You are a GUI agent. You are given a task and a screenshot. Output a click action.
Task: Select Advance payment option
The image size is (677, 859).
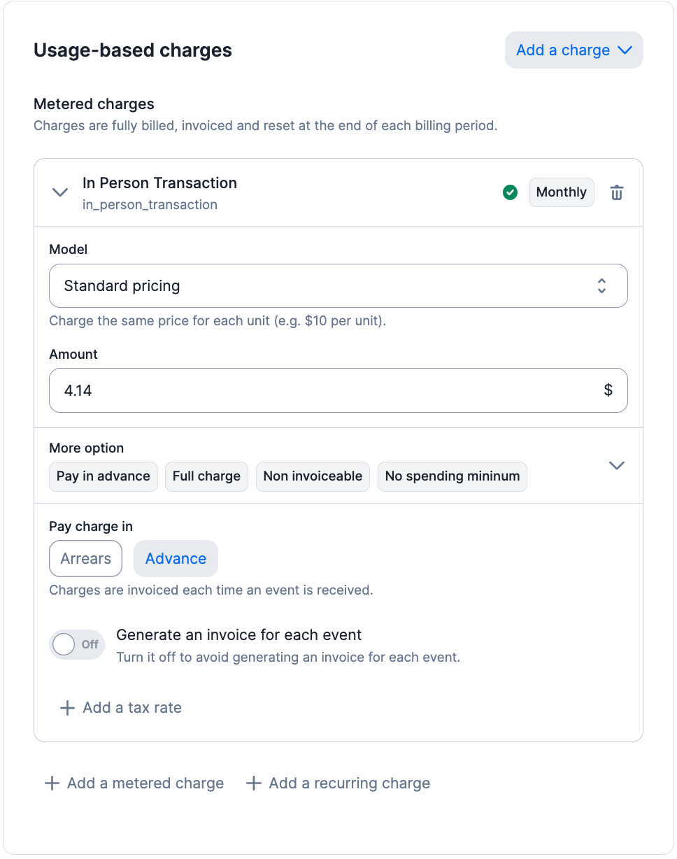pyautogui.click(x=176, y=558)
